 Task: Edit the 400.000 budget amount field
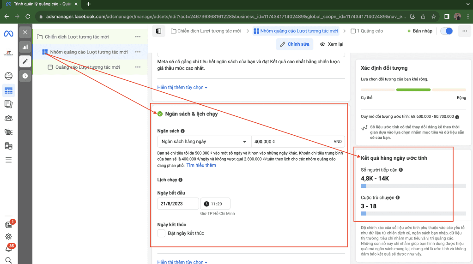click(298, 141)
